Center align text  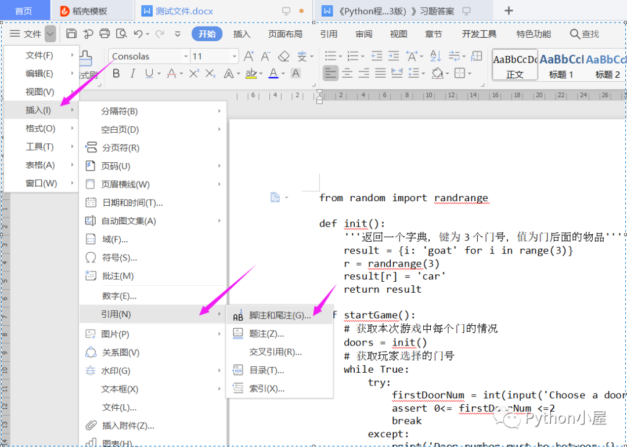(x=347, y=74)
